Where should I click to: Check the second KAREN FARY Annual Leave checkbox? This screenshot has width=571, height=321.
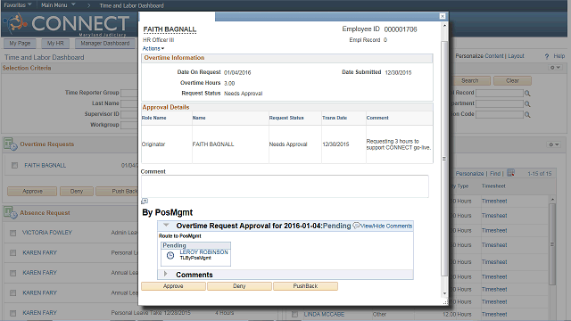point(13,293)
